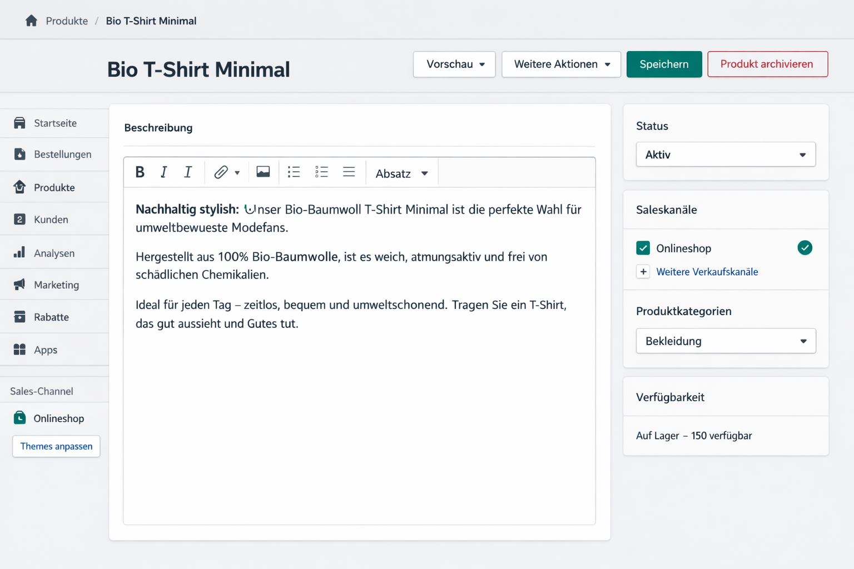Click the Beschreibung section heading
Screen dimensions: 854x569
click(158, 128)
